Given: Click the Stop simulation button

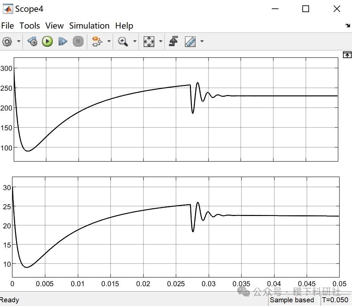Looking at the screenshot, I should (x=78, y=42).
